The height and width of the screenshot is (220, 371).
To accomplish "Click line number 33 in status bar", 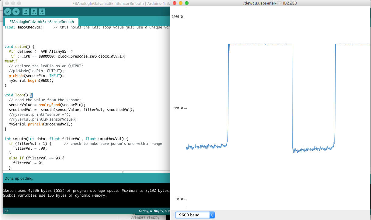I will [6, 211].
